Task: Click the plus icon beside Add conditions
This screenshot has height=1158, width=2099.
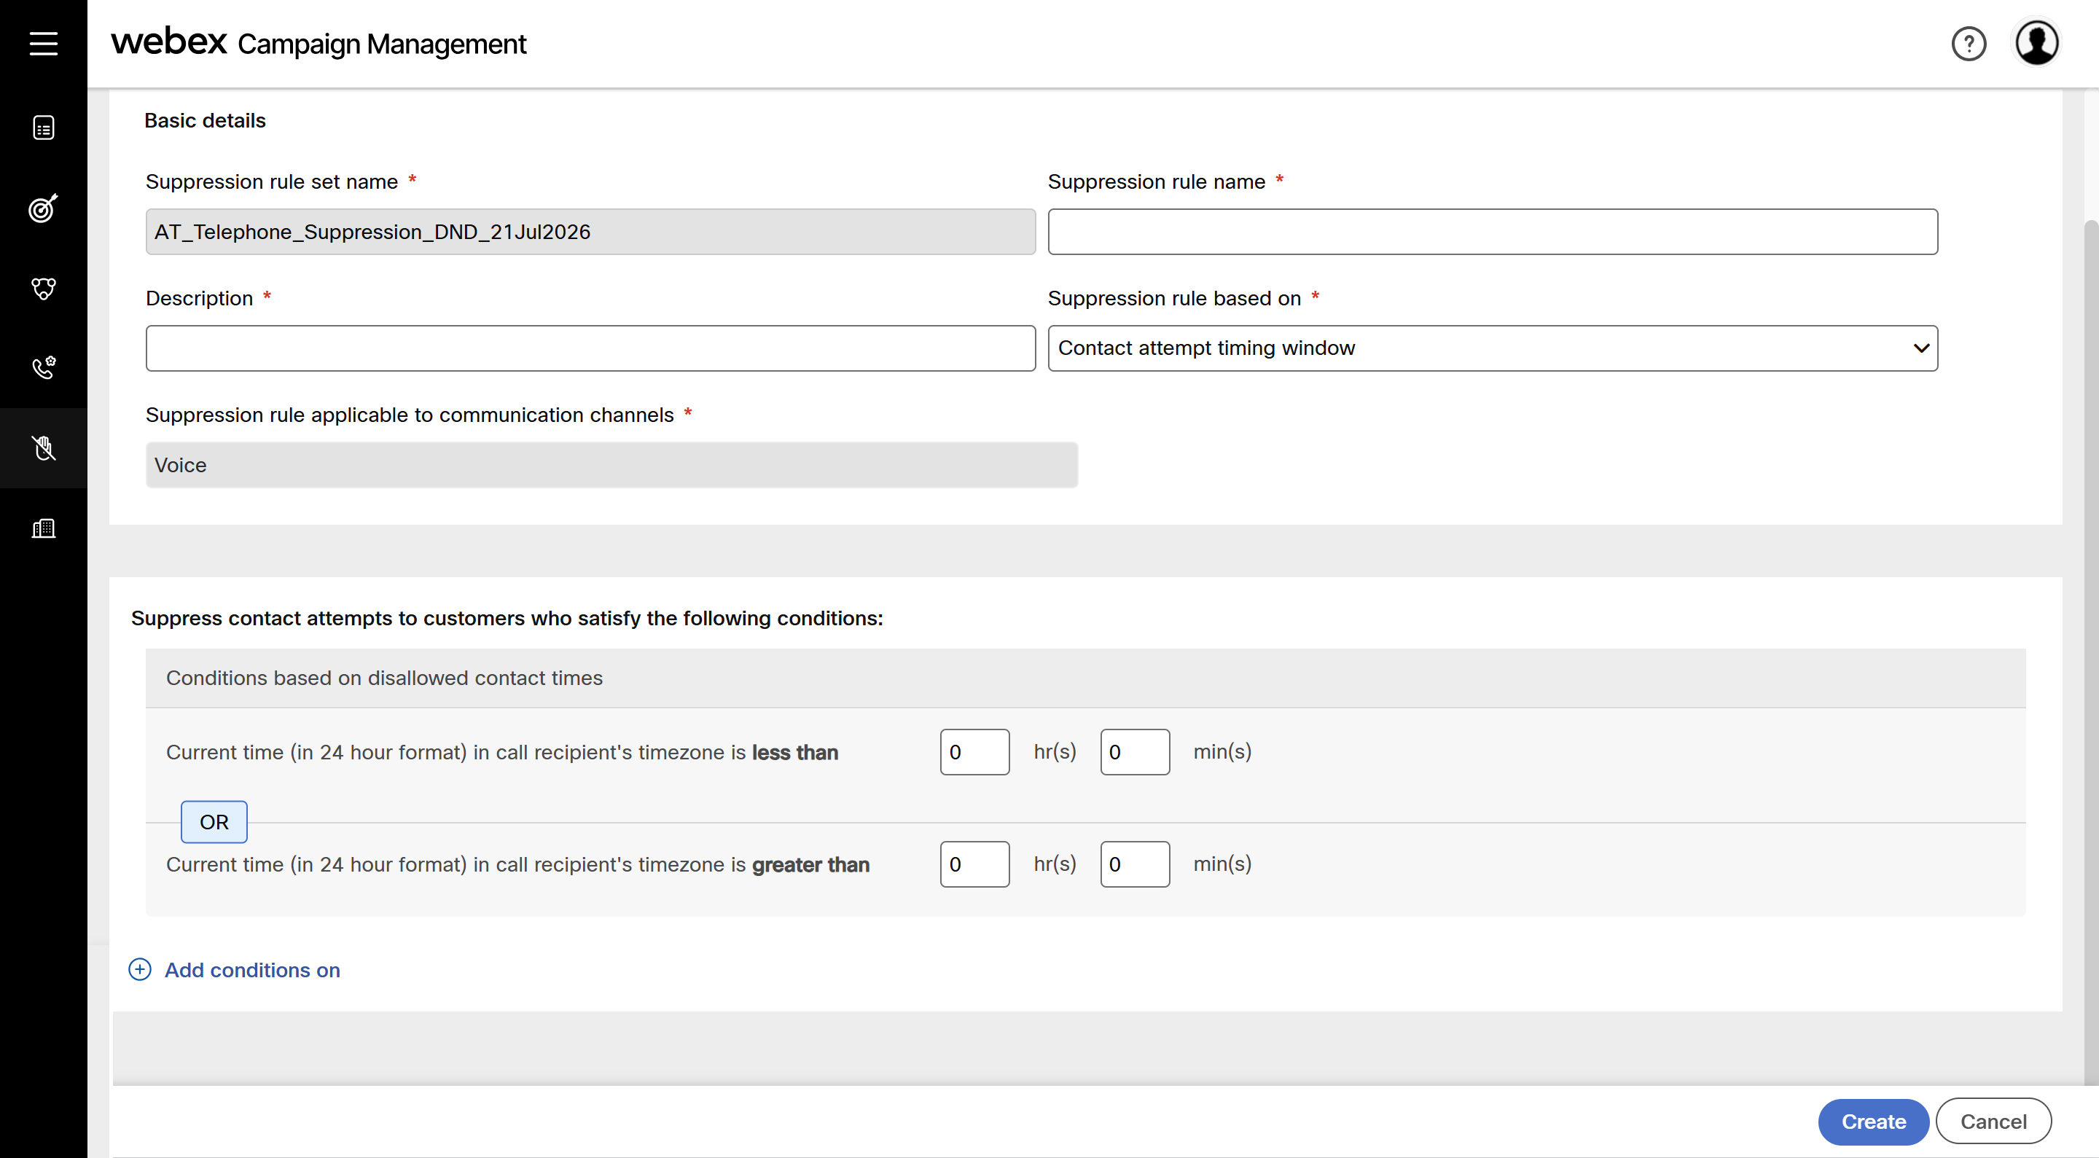Action: 139,969
